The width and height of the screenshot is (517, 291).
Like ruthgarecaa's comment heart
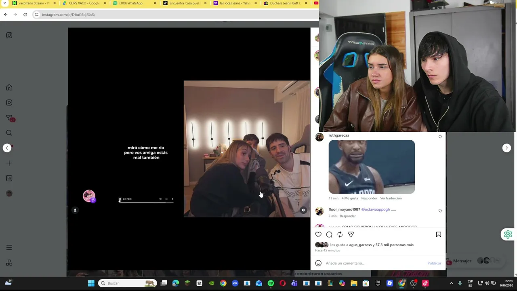(x=440, y=137)
